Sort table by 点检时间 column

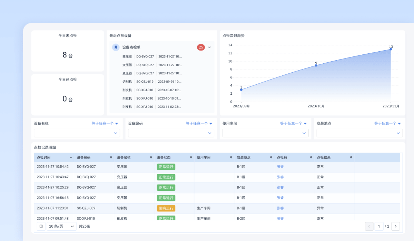(x=71, y=157)
